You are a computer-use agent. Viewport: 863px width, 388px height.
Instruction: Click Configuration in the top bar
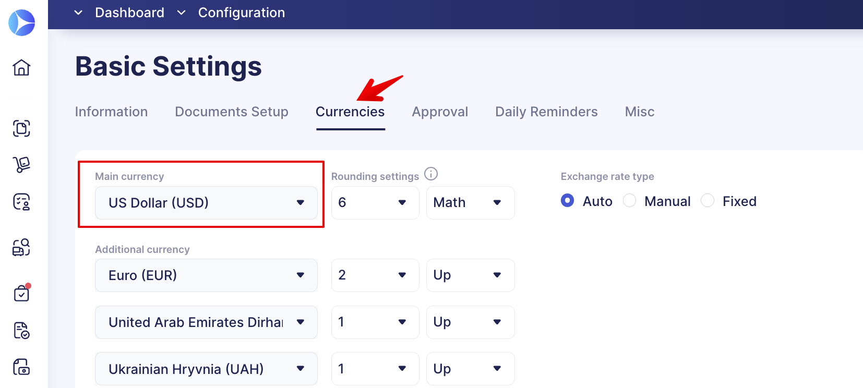click(242, 13)
